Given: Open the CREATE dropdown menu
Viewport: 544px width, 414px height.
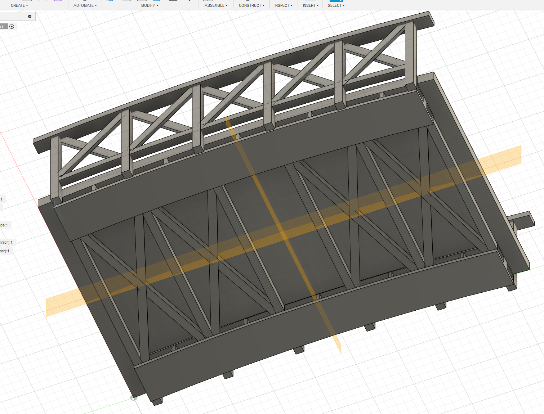Looking at the screenshot, I should pyautogui.click(x=19, y=5).
